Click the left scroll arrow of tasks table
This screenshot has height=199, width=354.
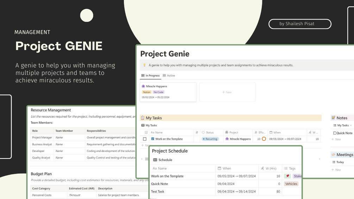(142, 159)
